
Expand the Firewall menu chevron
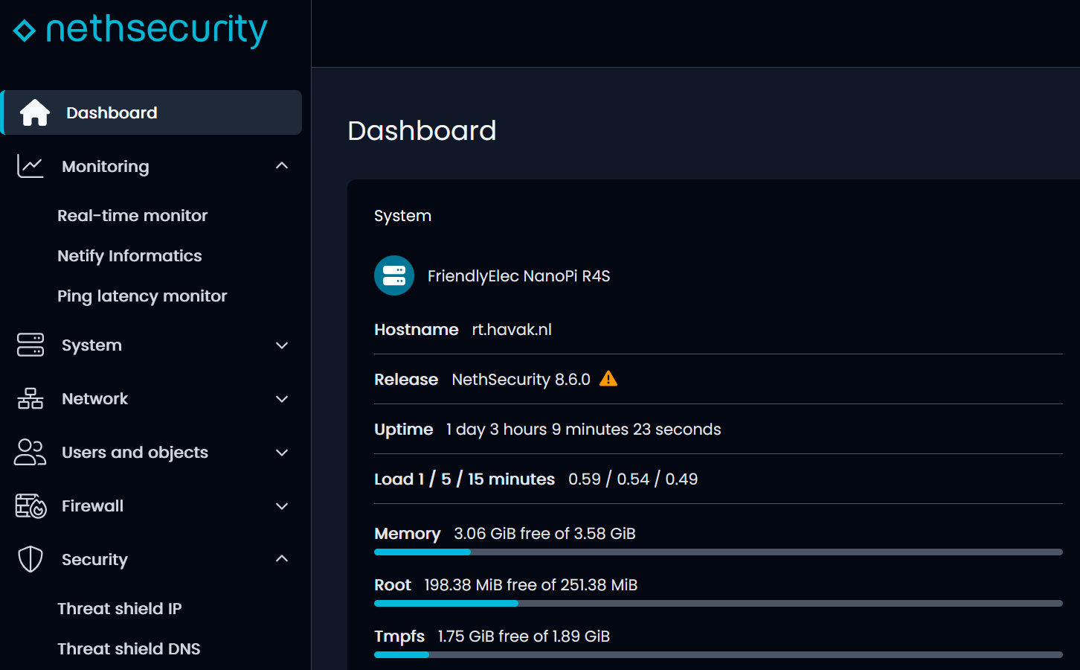coord(282,506)
